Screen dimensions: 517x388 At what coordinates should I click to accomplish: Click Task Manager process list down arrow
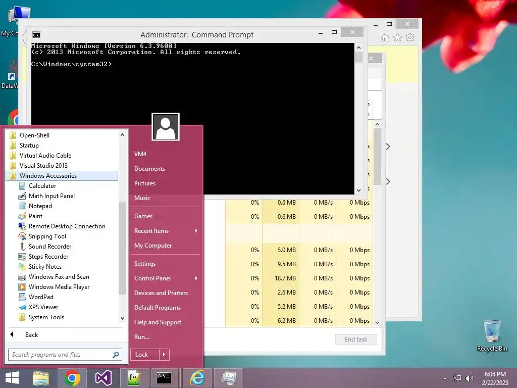pyautogui.click(x=378, y=323)
